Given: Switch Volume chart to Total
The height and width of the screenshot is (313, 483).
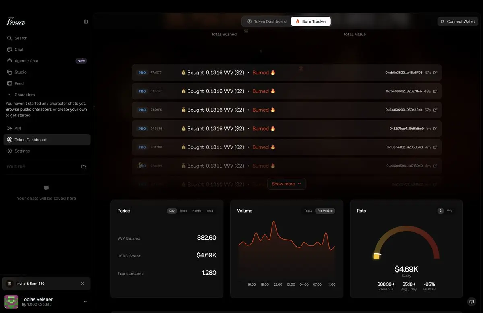Looking at the screenshot, I should 308,211.
